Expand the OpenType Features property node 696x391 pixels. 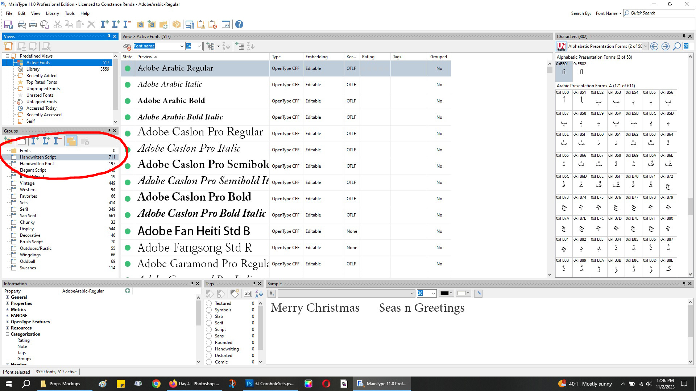coord(7,322)
